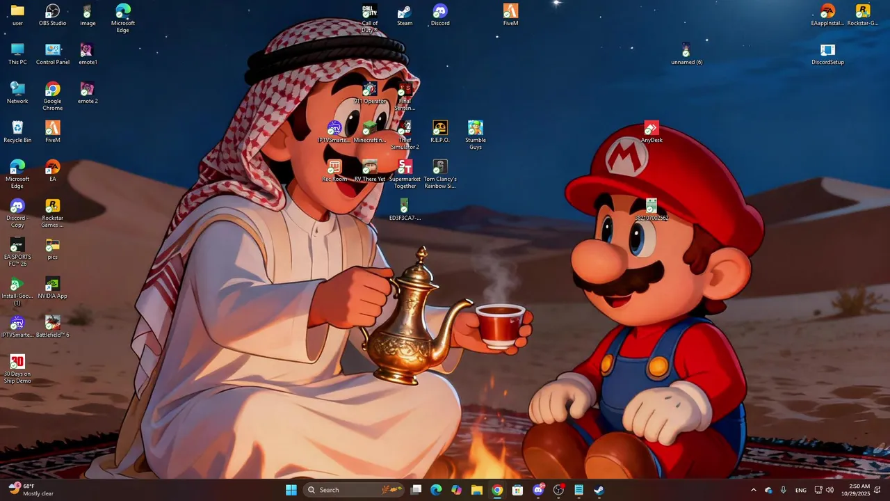The width and height of the screenshot is (890, 501).
Task: Launch the Steam desktop shortcut
Action: (x=405, y=15)
